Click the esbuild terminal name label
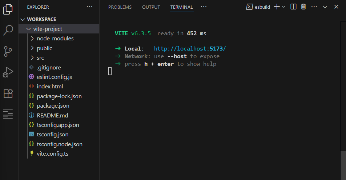346x180 pixels. tap(262, 7)
